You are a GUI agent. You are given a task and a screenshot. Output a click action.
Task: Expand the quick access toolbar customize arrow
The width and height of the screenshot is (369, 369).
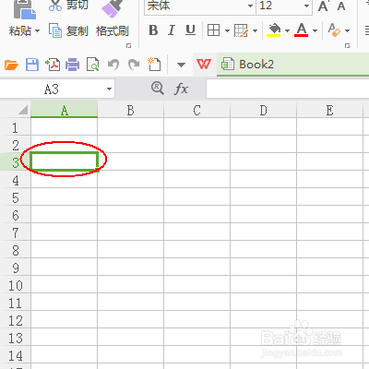click(x=181, y=65)
